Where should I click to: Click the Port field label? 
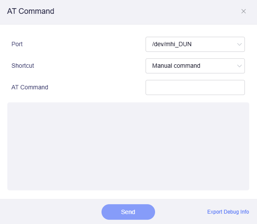tap(17, 44)
